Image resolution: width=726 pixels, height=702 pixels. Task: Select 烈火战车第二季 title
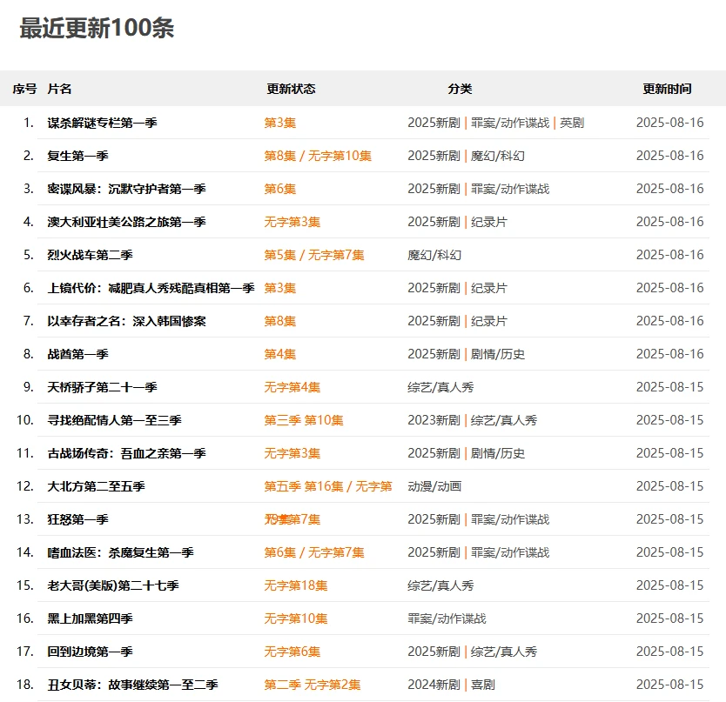point(90,255)
